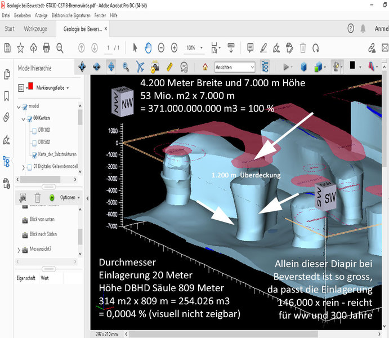Image resolution: width=389 pixels, height=338 pixels.
Task: Click the 3D measurement ruler tool
Action: click(x=169, y=66)
